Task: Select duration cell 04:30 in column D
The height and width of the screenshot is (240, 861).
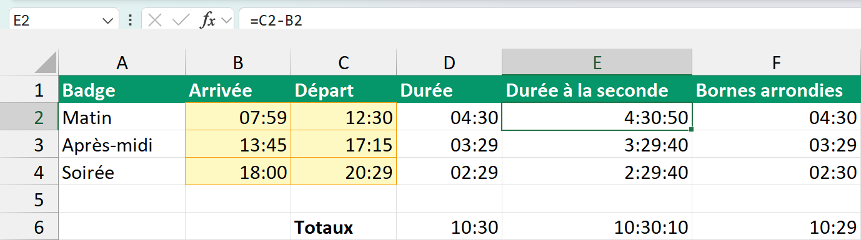Action: (x=449, y=117)
